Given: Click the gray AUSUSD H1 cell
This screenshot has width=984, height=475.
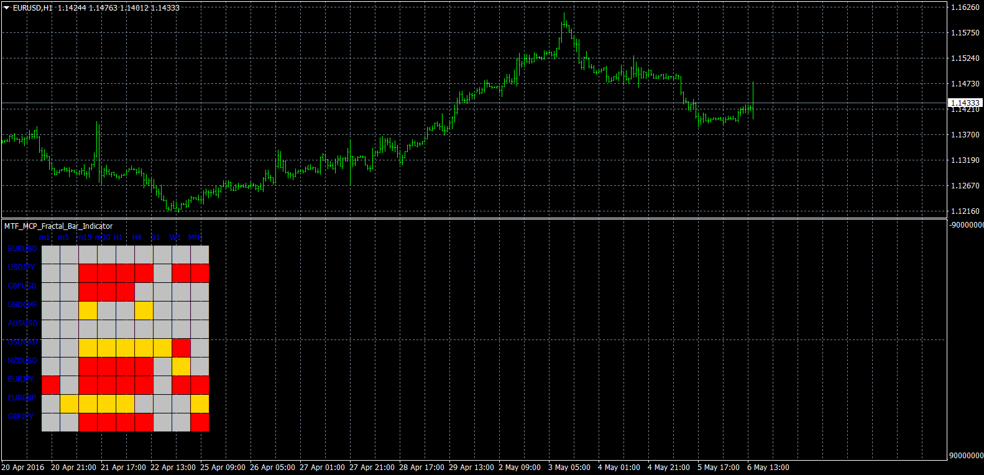Looking at the screenshot, I should (126, 329).
